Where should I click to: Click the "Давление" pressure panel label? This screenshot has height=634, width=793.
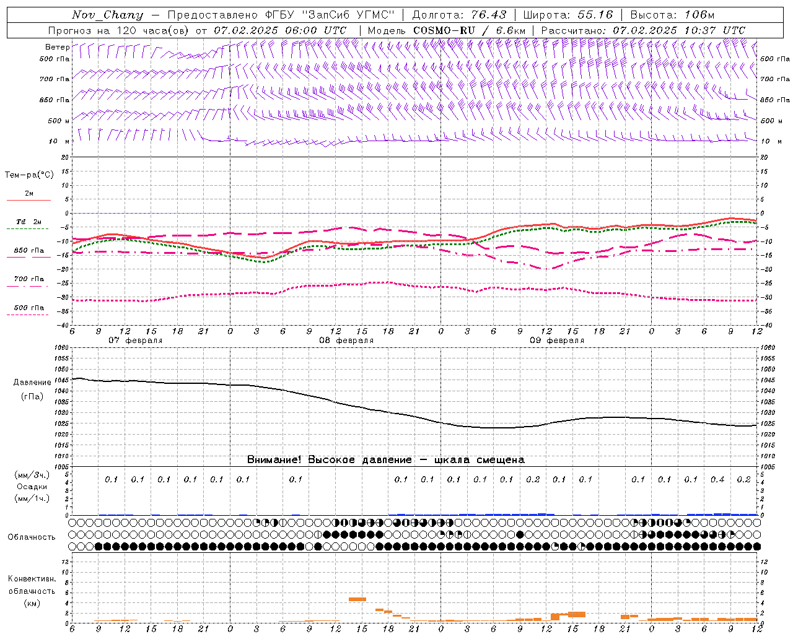(x=32, y=383)
